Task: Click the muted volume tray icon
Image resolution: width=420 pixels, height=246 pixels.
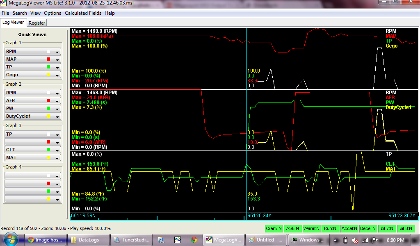Action: click(x=355, y=240)
